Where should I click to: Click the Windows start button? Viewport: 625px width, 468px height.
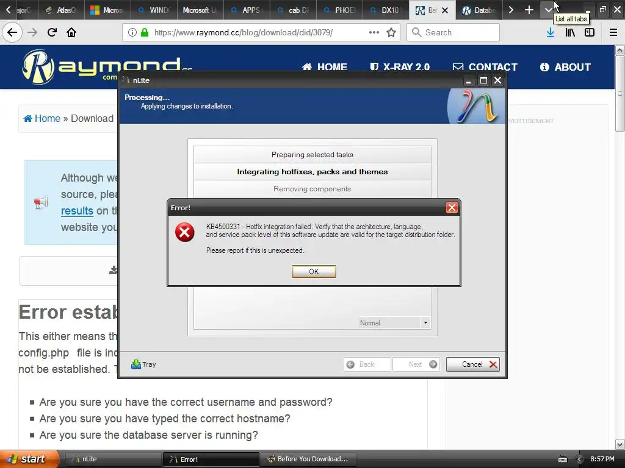(x=29, y=459)
